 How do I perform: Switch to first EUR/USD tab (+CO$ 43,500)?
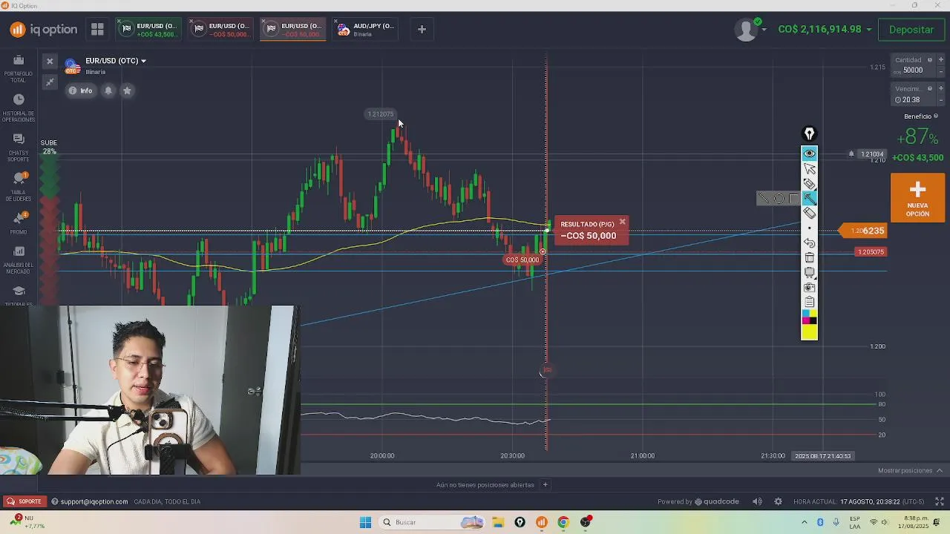(148, 30)
